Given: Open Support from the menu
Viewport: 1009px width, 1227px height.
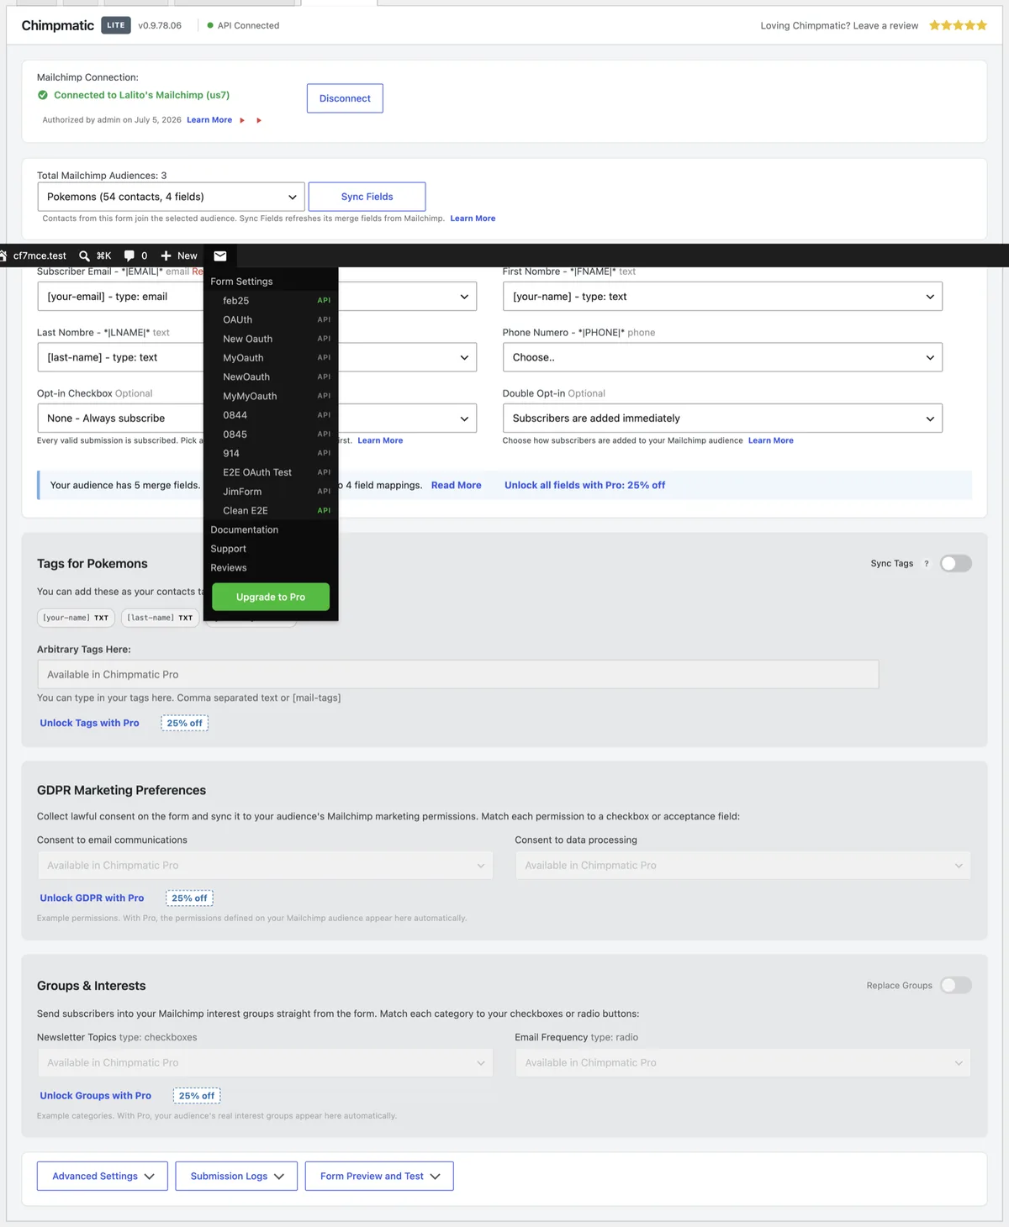Looking at the screenshot, I should (229, 549).
